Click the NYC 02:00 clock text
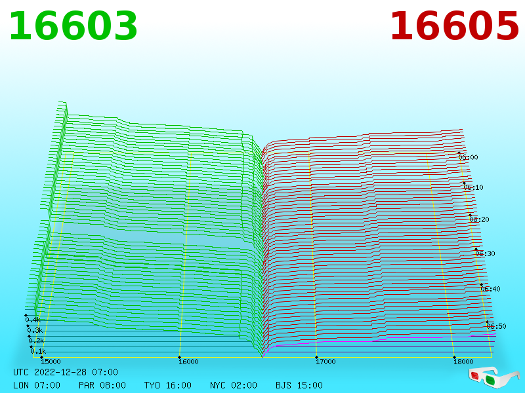This screenshot has height=393, width=525. [234, 385]
